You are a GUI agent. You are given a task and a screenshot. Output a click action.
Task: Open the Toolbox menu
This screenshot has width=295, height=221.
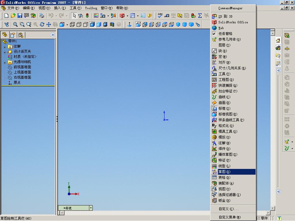tap(91, 8)
